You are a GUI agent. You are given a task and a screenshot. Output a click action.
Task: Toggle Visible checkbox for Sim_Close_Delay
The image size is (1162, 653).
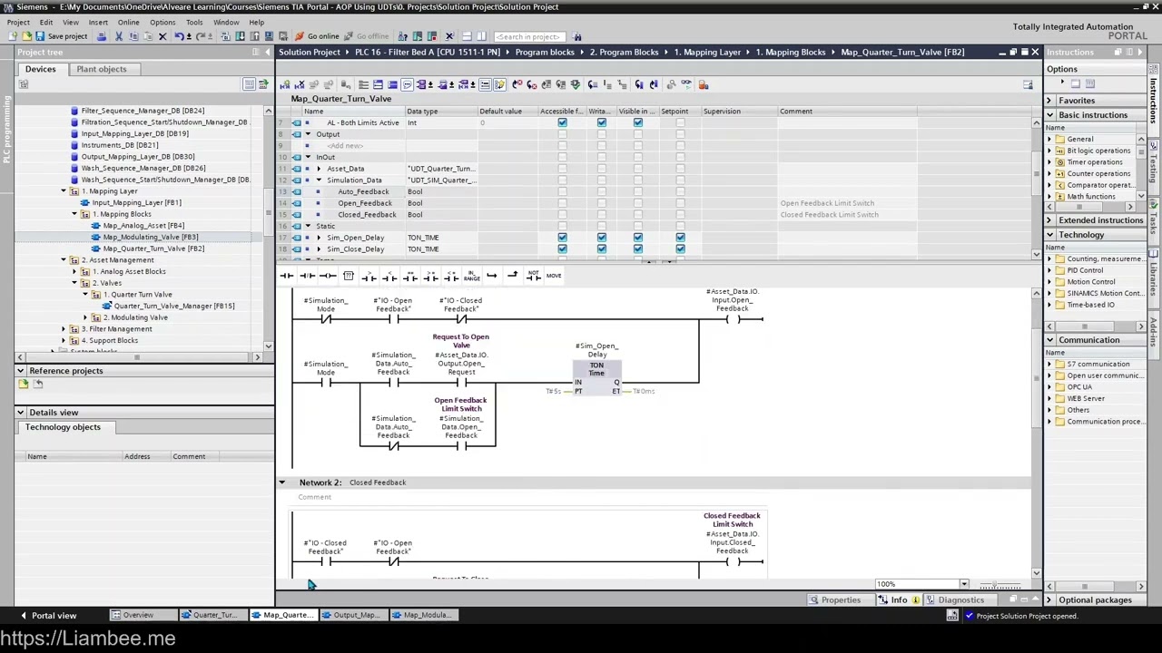coord(637,249)
